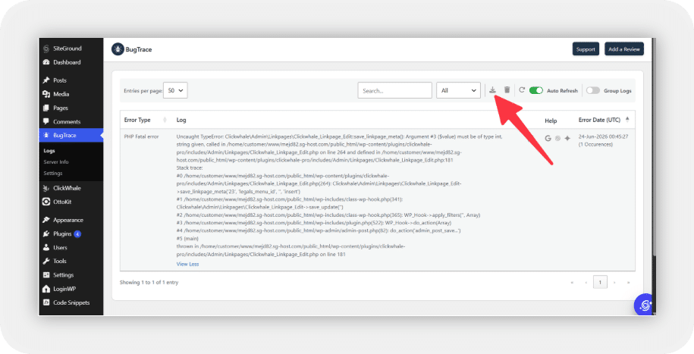Viewport: 694px width, 354px height.
Task: Enable the Group Logs toggle
Action: (593, 90)
